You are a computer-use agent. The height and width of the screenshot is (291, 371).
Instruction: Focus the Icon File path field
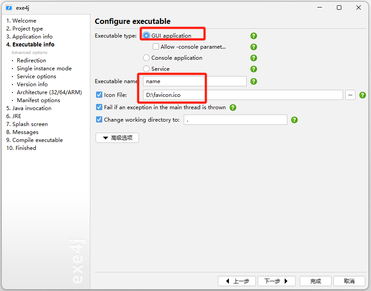pyautogui.click(x=243, y=95)
